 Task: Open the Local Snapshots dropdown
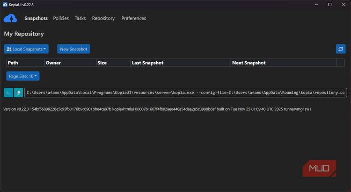point(26,49)
